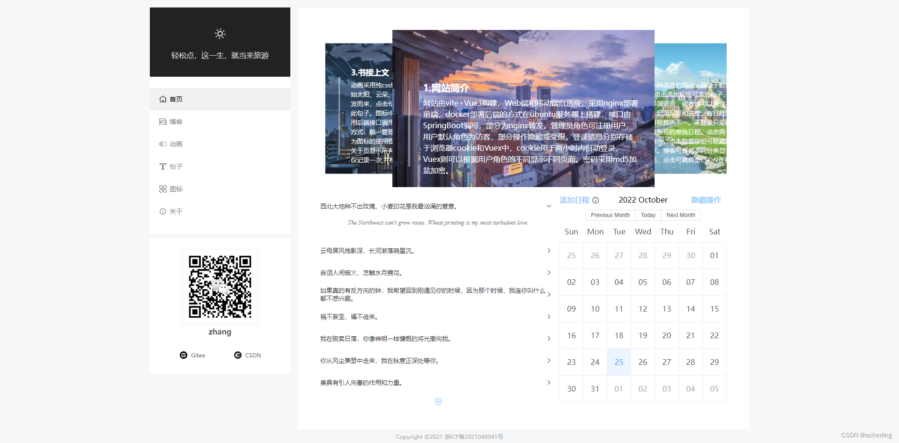Click the plus circle add sentence icon
The height and width of the screenshot is (443, 899).
pos(438,401)
